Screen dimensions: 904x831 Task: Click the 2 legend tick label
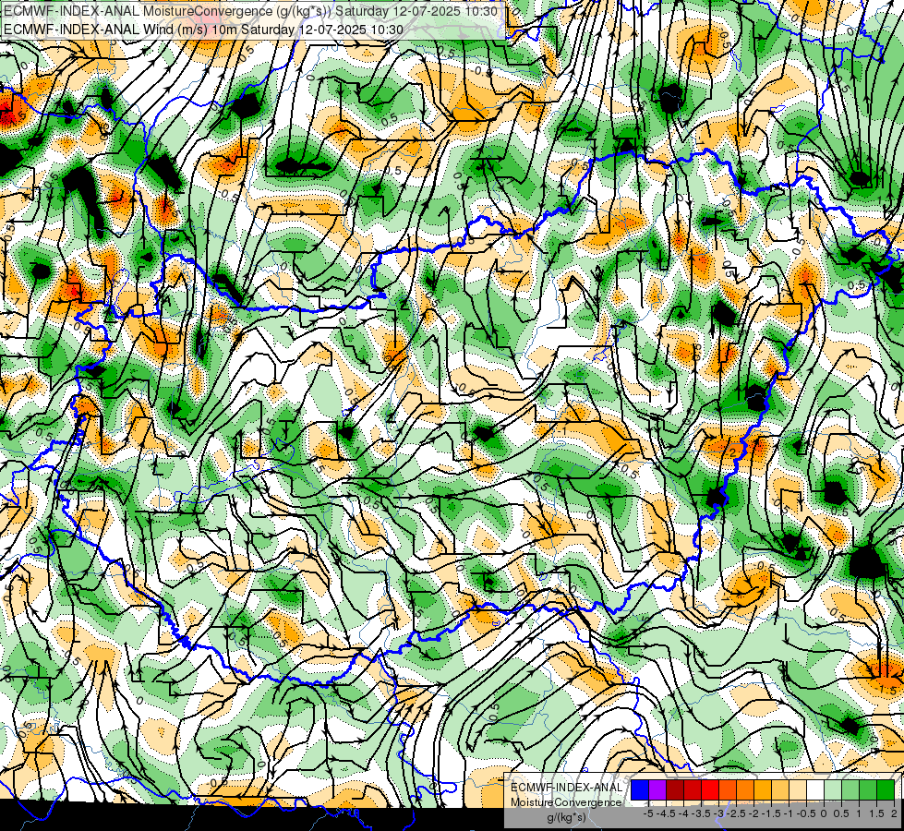coord(894,813)
